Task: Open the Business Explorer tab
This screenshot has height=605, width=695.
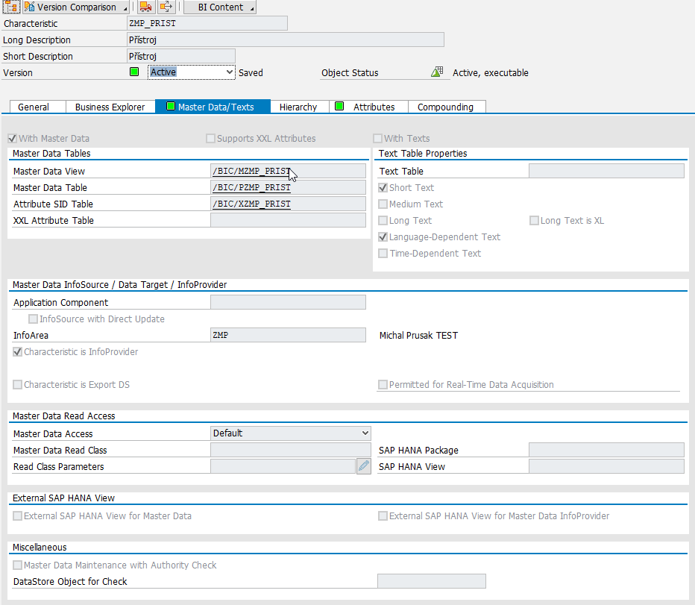Action: point(110,107)
